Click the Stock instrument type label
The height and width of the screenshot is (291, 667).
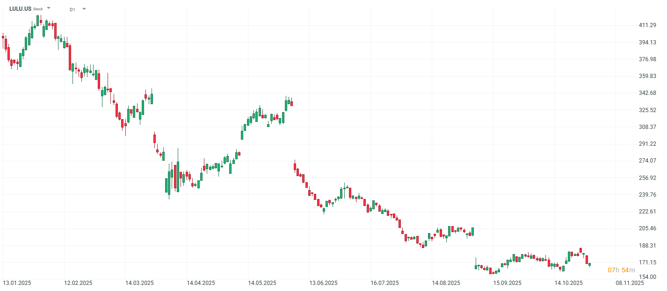(38, 9)
